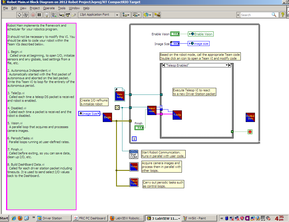
Task: Open the Reorder dropdown
Action: [147, 15]
